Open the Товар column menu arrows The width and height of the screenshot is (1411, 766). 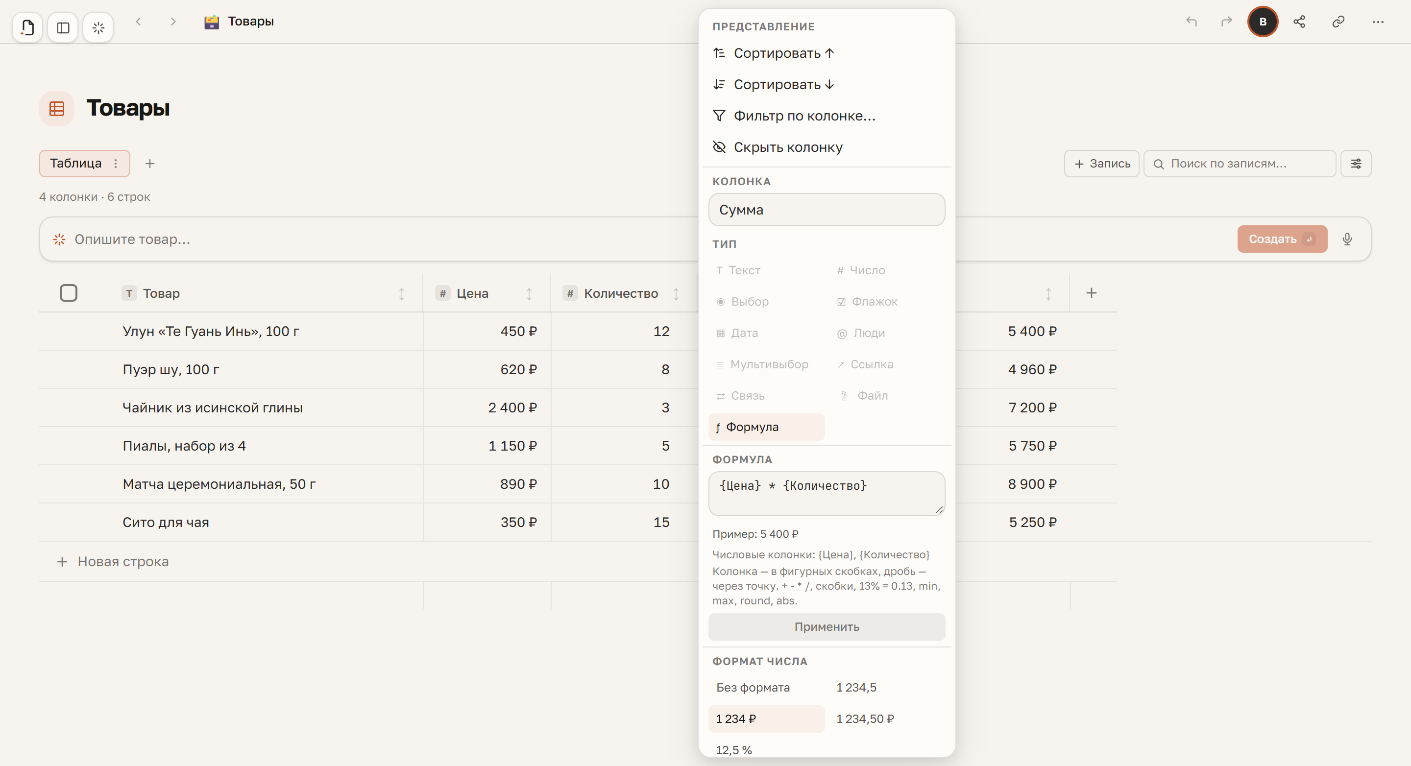402,293
